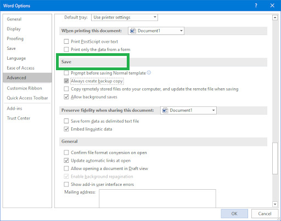
Task: Enable Save form data as delimited text file
Action: 66,121
